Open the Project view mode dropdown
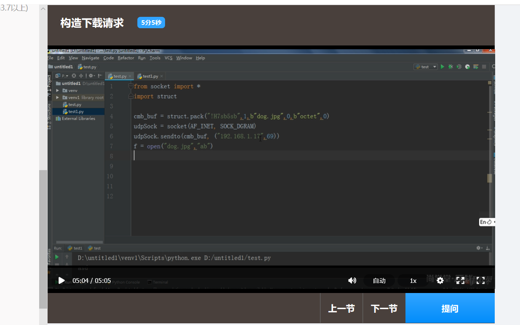The height and width of the screenshot is (325, 520). pos(62,76)
